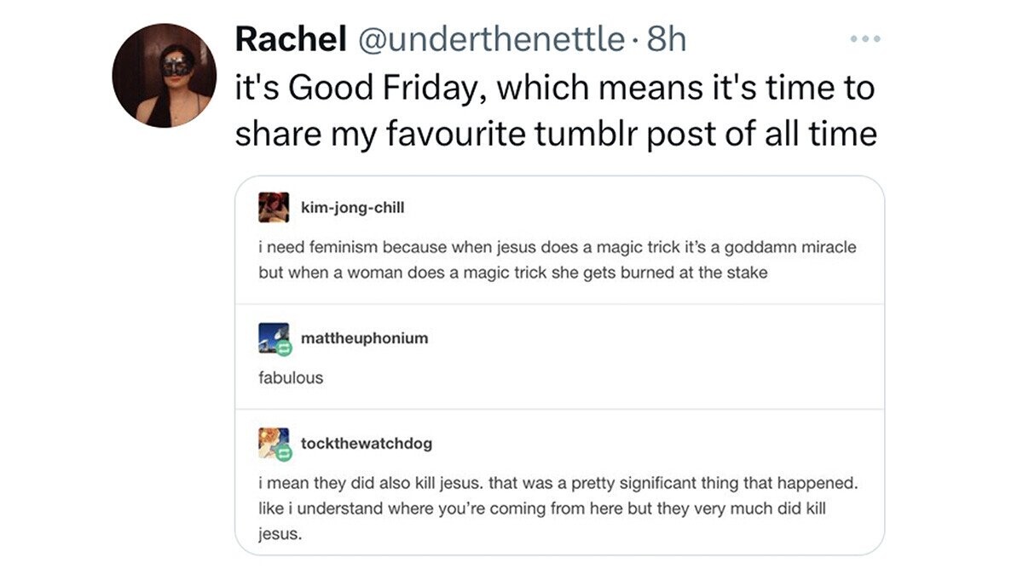
Task: Click the 'i need feminism' post text
Action: 557,248
